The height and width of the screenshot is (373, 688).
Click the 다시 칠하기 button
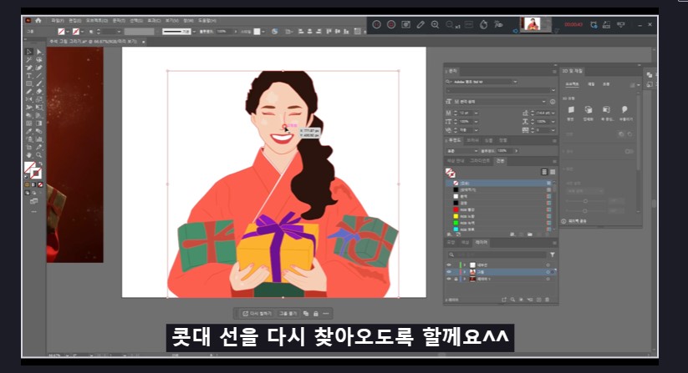tap(257, 314)
